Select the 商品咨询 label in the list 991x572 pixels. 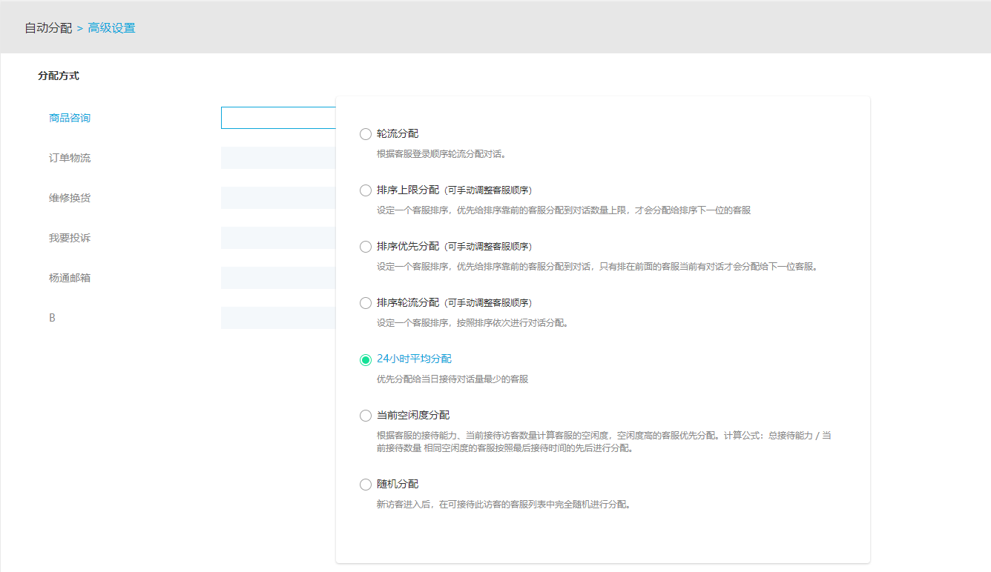pyautogui.click(x=70, y=118)
